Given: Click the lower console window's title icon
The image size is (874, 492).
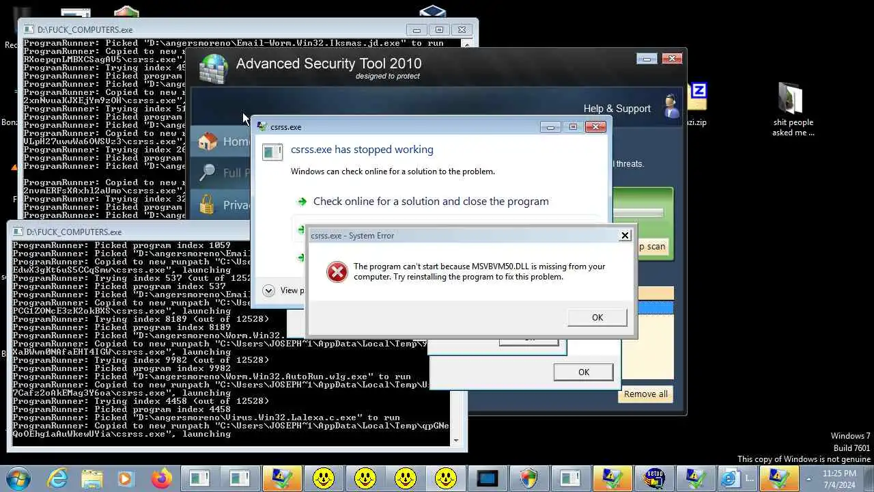Looking at the screenshot, I should pos(18,232).
